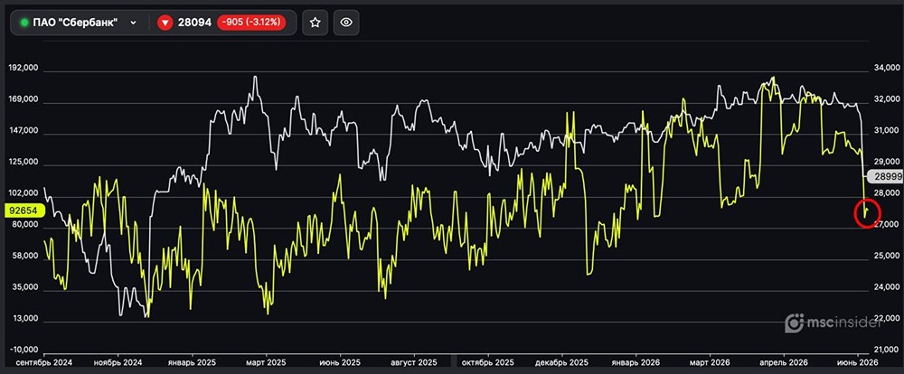
Task: Select right axis label 32,000
Action: 886,99
